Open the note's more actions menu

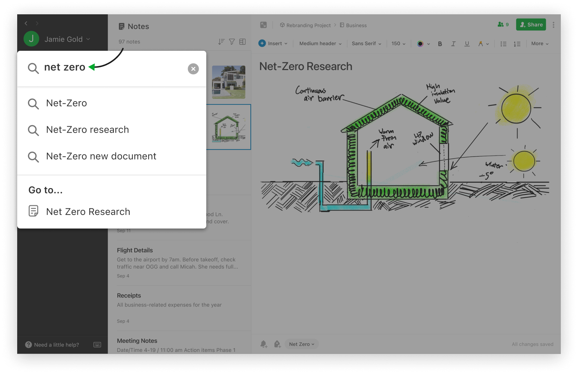pos(553,25)
